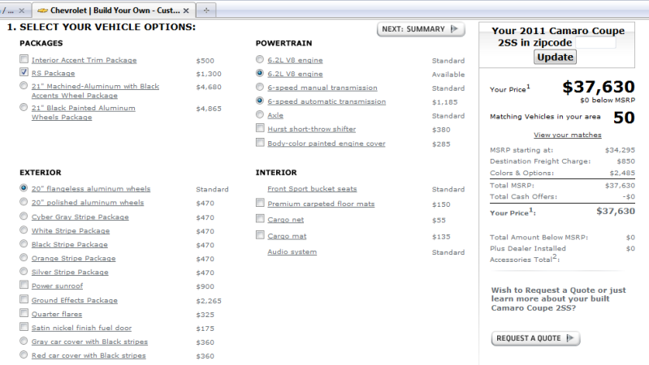Focus the zipcode input field
649x365 pixels.
pyautogui.click(x=595, y=42)
